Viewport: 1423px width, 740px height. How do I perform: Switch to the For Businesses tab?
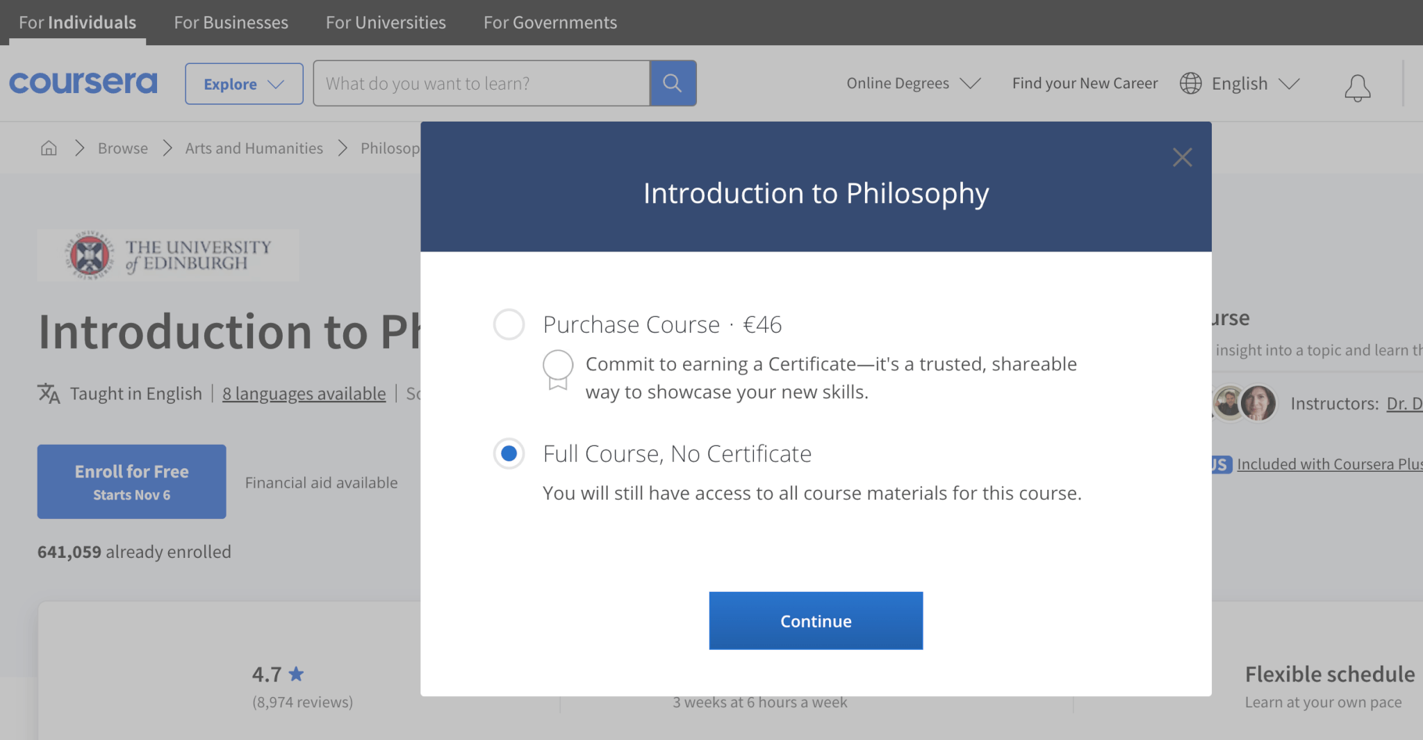click(231, 22)
